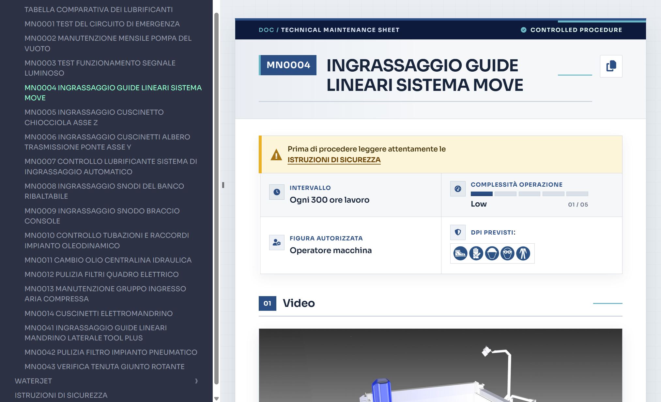Open MN0006 INGRASSAGGIO CUSCINETTI ALBERO TRASMISSIONE
The image size is (661, 402).
pyautogui.click(x=107, y=142)
